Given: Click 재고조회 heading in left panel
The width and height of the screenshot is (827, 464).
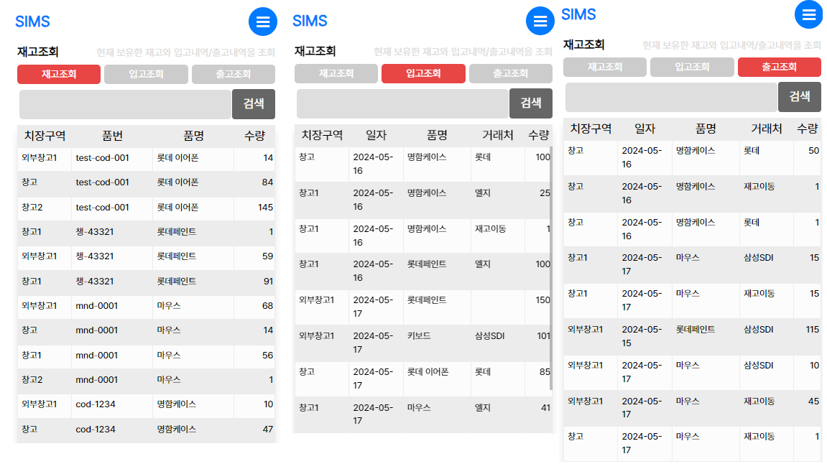Looking at the screenshot, I should [x=38, y=52].
